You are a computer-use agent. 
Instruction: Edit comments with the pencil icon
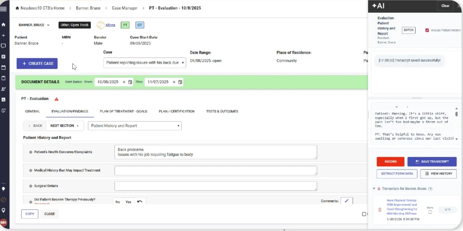click(x=347, y=201)
